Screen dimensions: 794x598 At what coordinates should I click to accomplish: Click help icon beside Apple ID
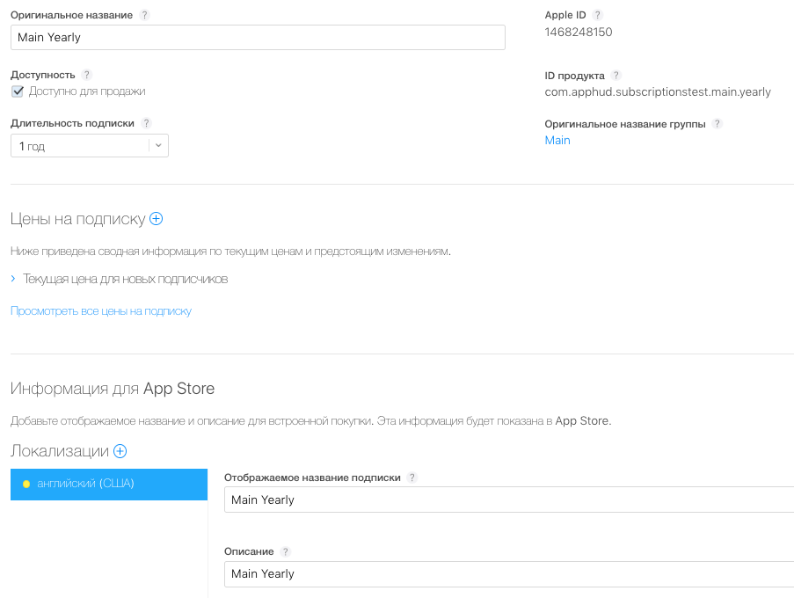tap(598, 16)
